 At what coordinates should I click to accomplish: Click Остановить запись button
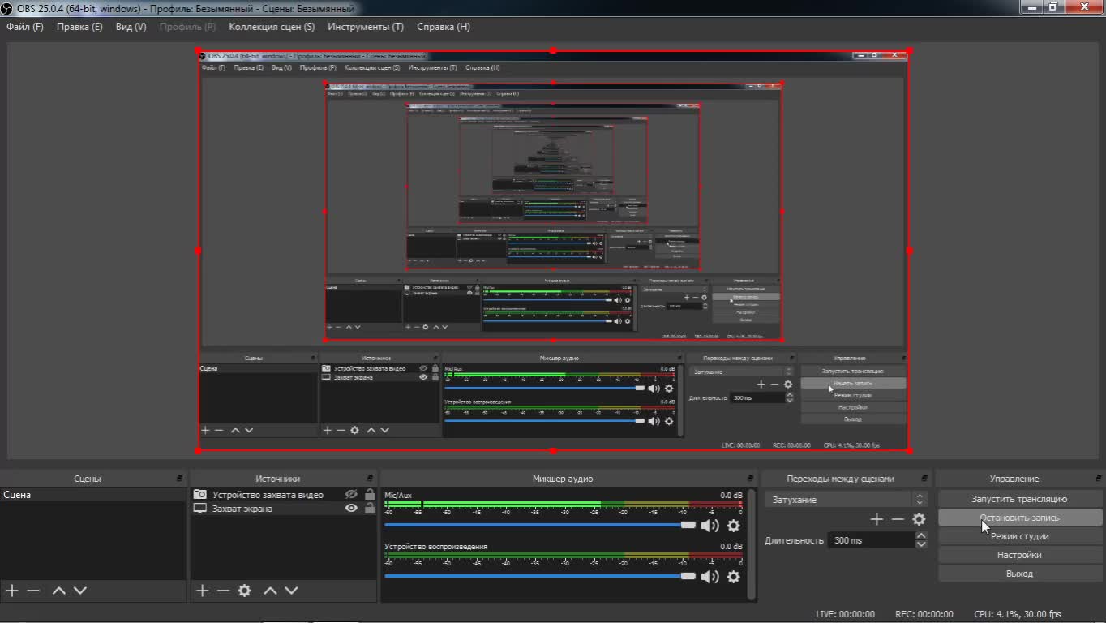click(1020, 518)
